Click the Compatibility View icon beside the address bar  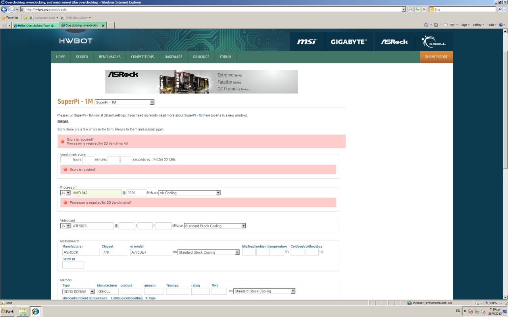(x=411, y=9)
